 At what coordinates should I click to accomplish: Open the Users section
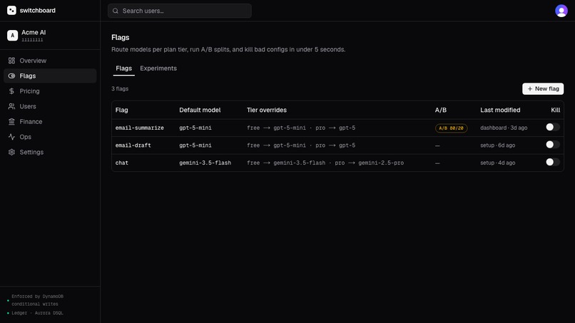[x=50, y=106]
